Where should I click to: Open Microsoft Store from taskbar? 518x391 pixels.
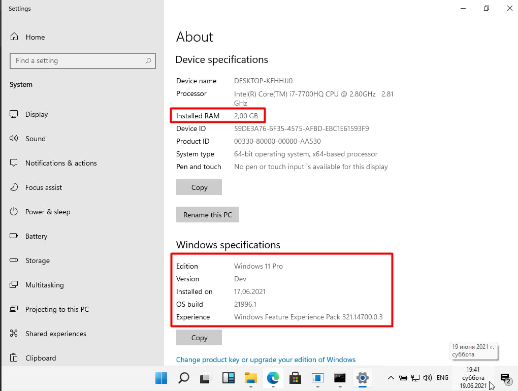tap(296, 378)
